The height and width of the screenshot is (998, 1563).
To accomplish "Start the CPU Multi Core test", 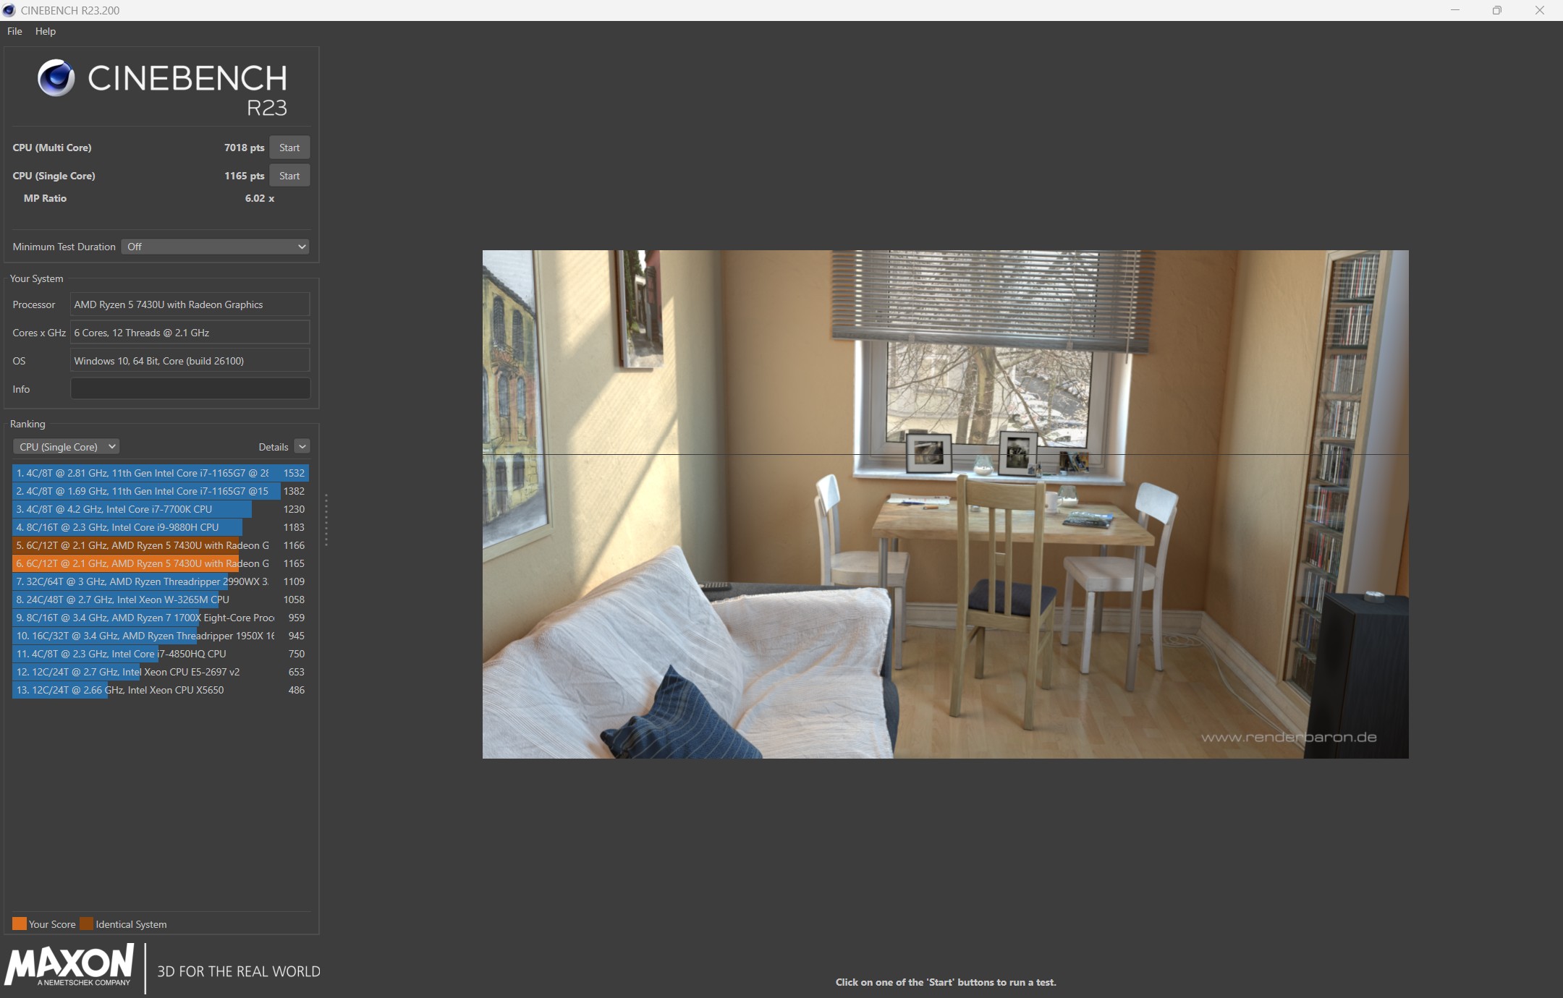I will pos(289,148).
